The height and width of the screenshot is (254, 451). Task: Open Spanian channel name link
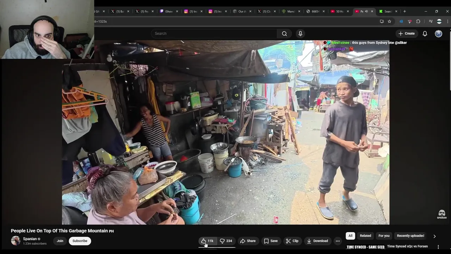pyautogui.click(x=30, y=239)
